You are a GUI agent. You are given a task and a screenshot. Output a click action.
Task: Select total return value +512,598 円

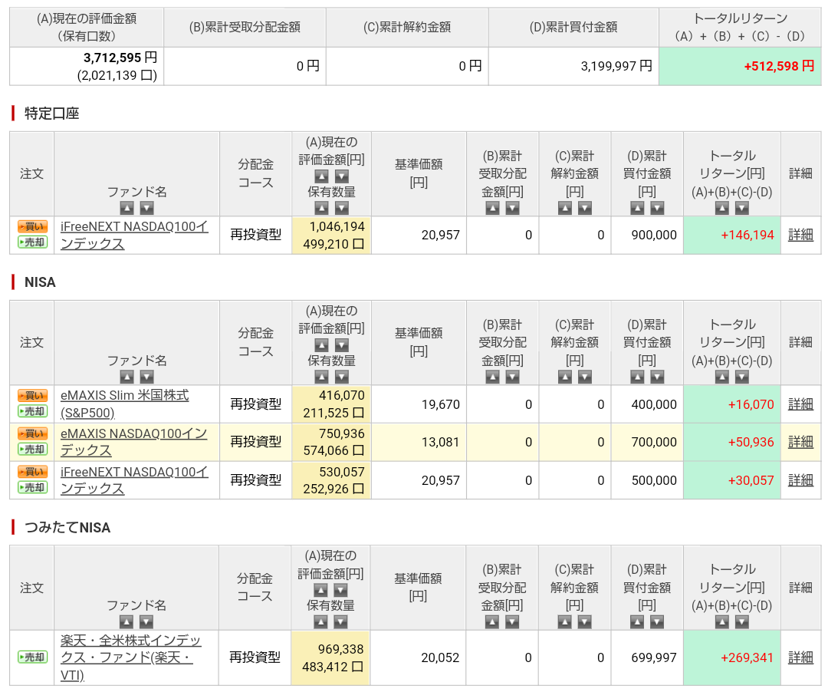click(780, 66)
